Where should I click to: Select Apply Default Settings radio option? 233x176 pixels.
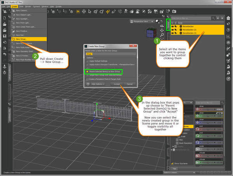click(87, 61)
